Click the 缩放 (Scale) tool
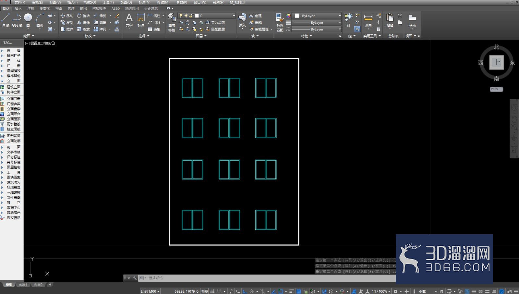Screen dimensions: 519x294 click(x=83, y=29)
